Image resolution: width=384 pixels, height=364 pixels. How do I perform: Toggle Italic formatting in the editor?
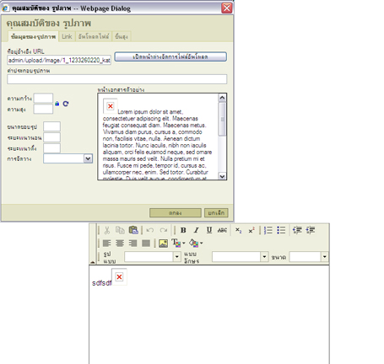(196, 230)
